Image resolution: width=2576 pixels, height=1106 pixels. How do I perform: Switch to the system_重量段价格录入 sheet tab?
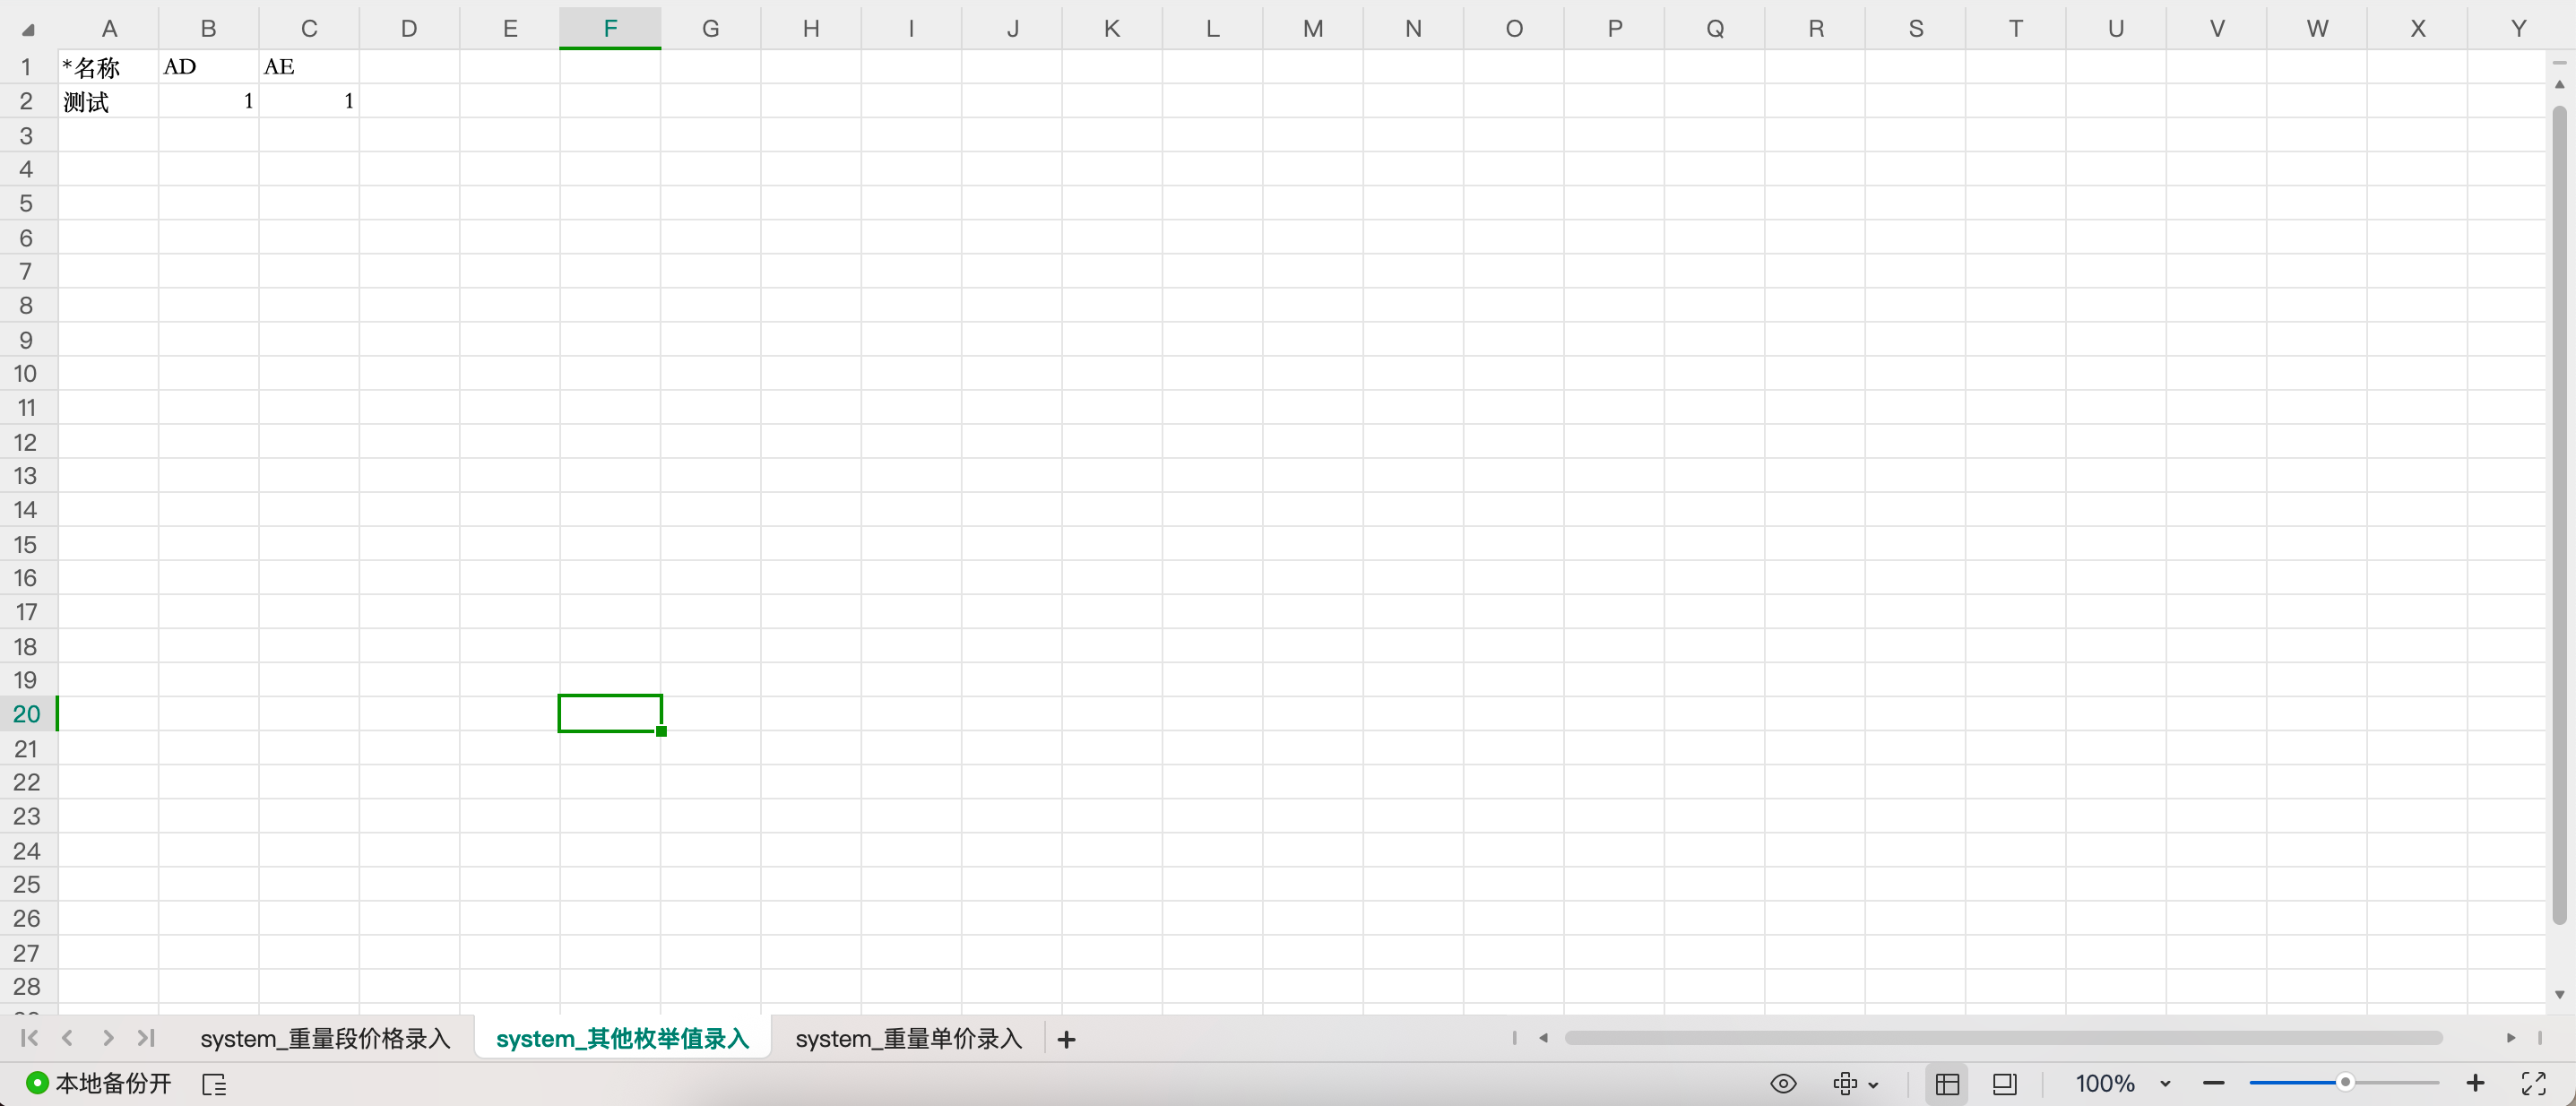coord(325,1039)
